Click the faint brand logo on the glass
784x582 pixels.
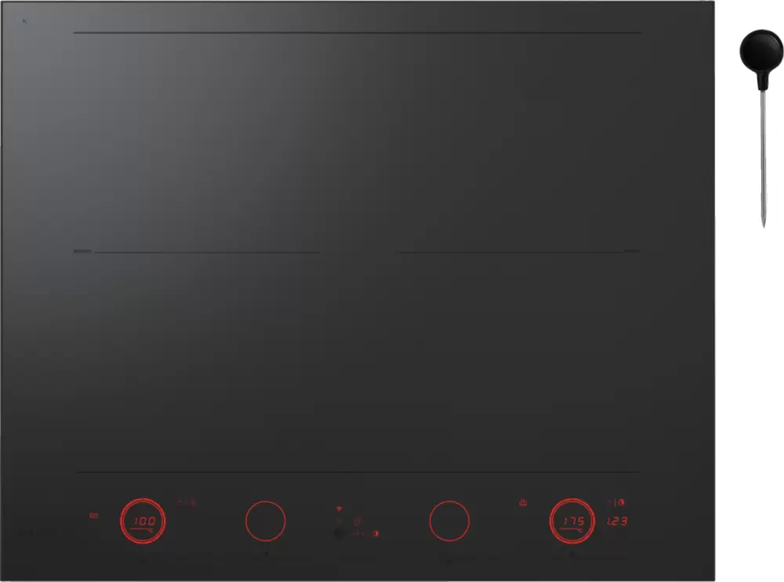(38, 533)
